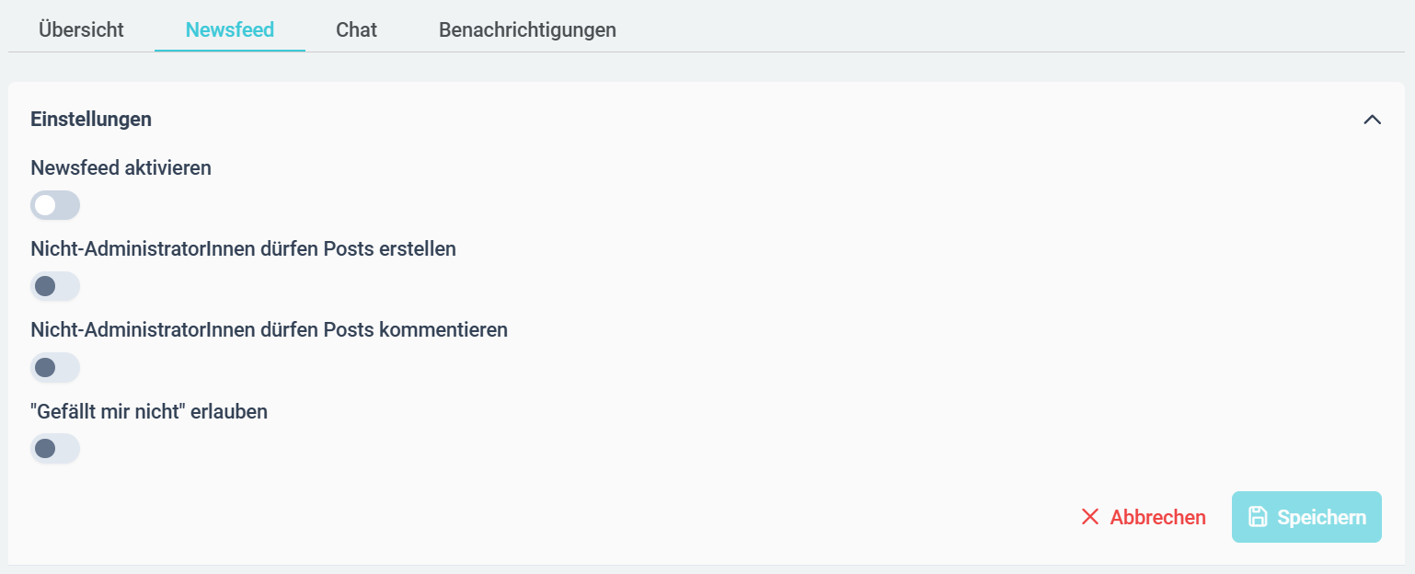Enable the Newsfeed aktivieren switch
1415x574 pixels.
[55, 205]
